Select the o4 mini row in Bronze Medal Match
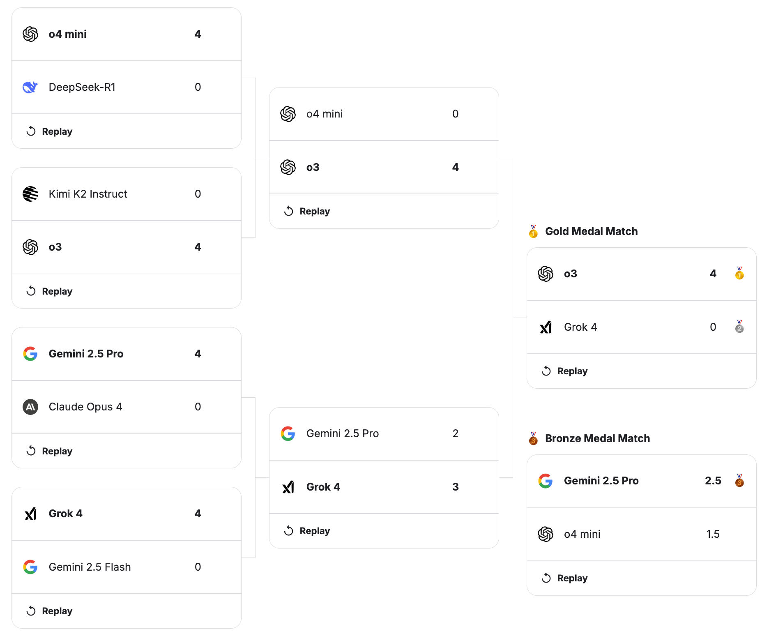Image resolution: width=769 pixels, height=636 pixels. (641, 534)
